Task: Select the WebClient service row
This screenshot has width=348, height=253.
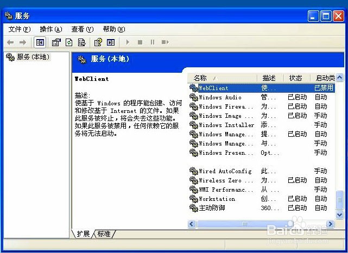Action: (x=262, y=88)
